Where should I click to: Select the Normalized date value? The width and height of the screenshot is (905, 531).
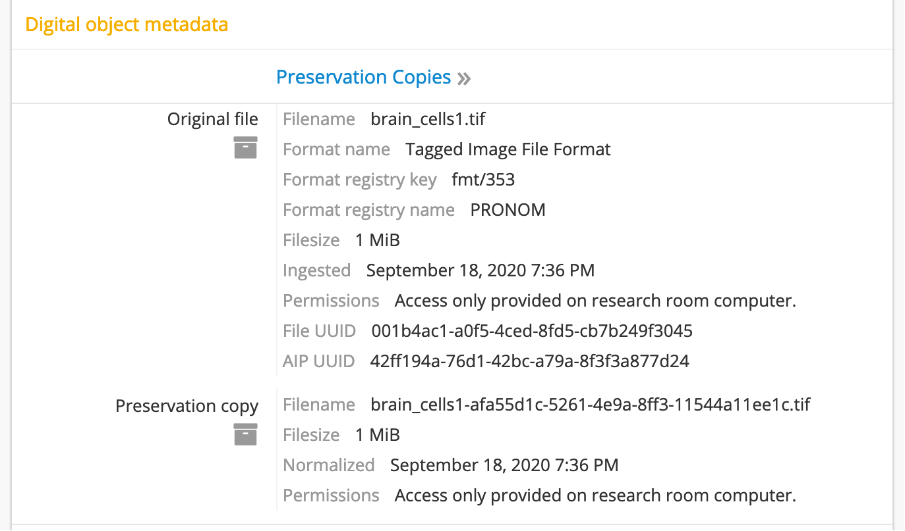[x=504, y=465]
